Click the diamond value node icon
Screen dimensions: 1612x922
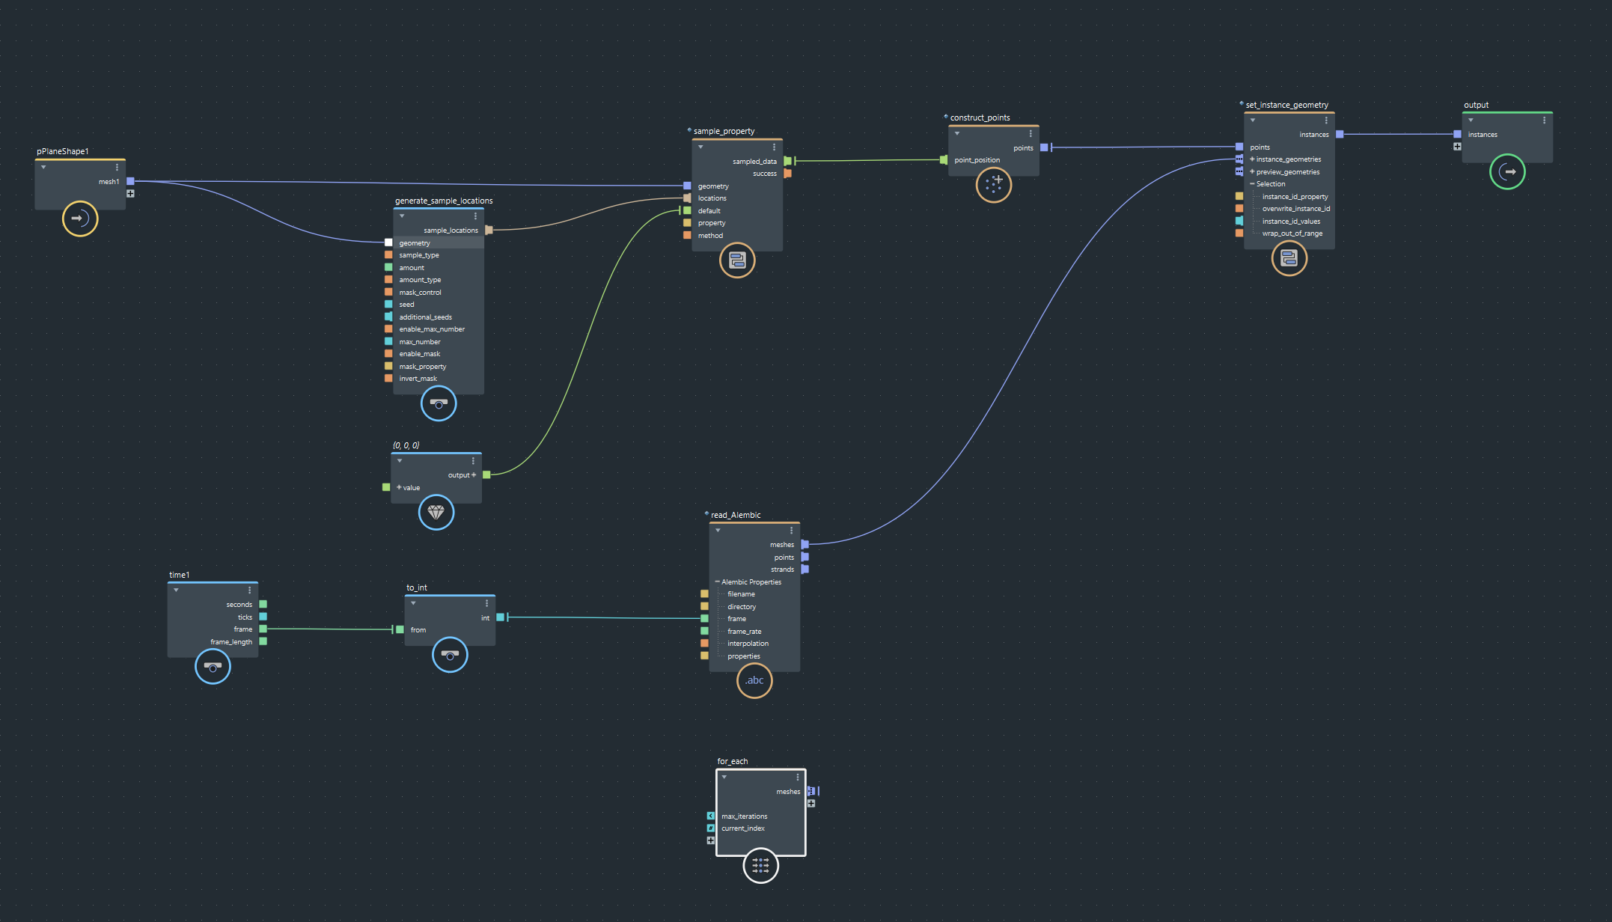[436, 513]
